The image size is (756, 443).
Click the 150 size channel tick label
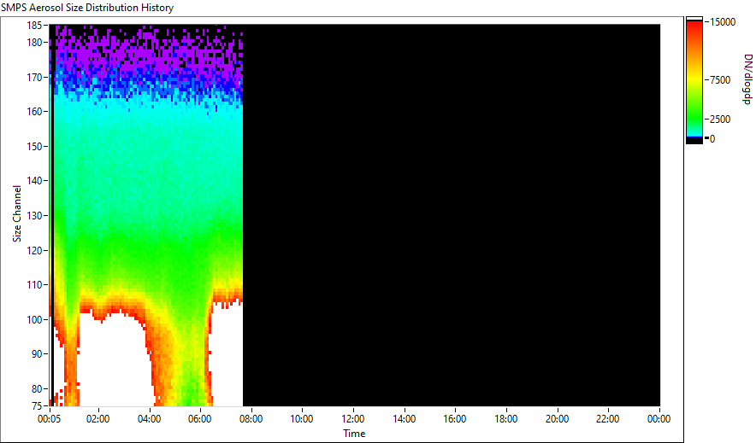(34, 146)
